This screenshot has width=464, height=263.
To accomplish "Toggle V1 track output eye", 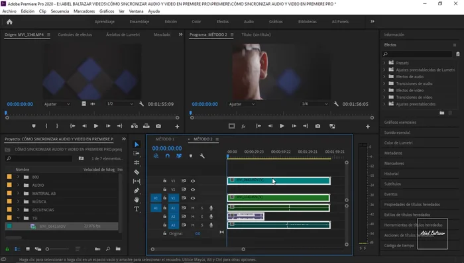I will pyautogui.click(x=193, y=198).
